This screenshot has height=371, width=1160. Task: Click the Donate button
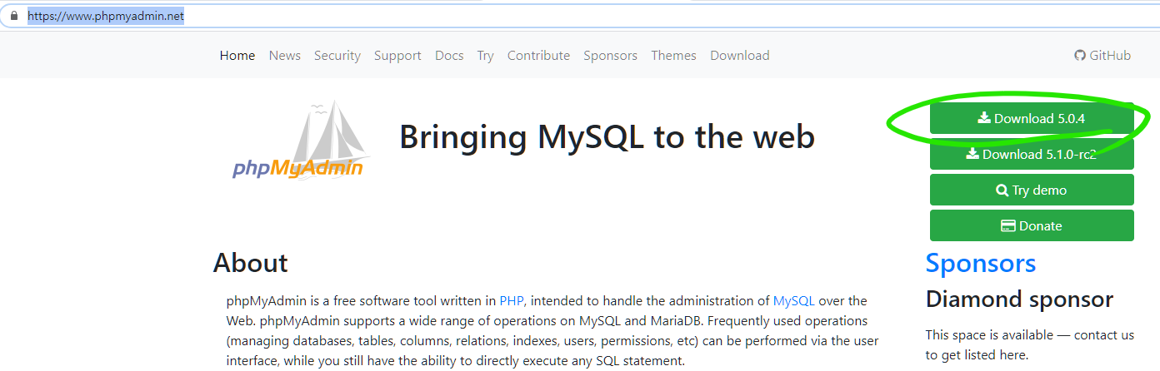tap(1032, 225)
